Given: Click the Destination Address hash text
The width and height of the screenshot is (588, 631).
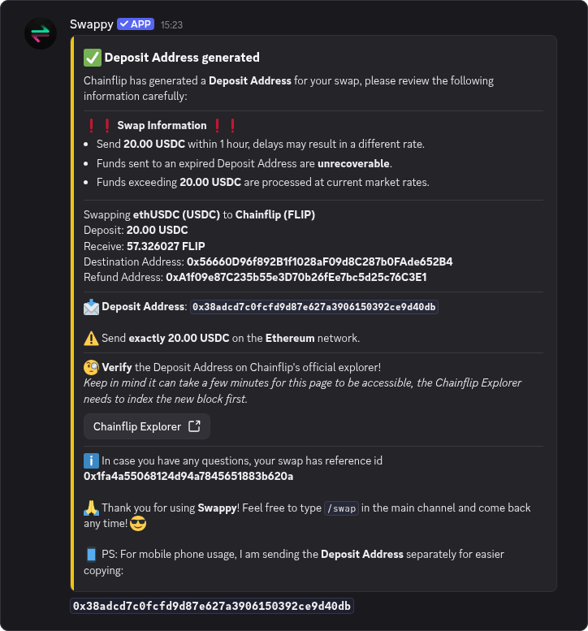Looking at the screenshot, I should 319,261.
